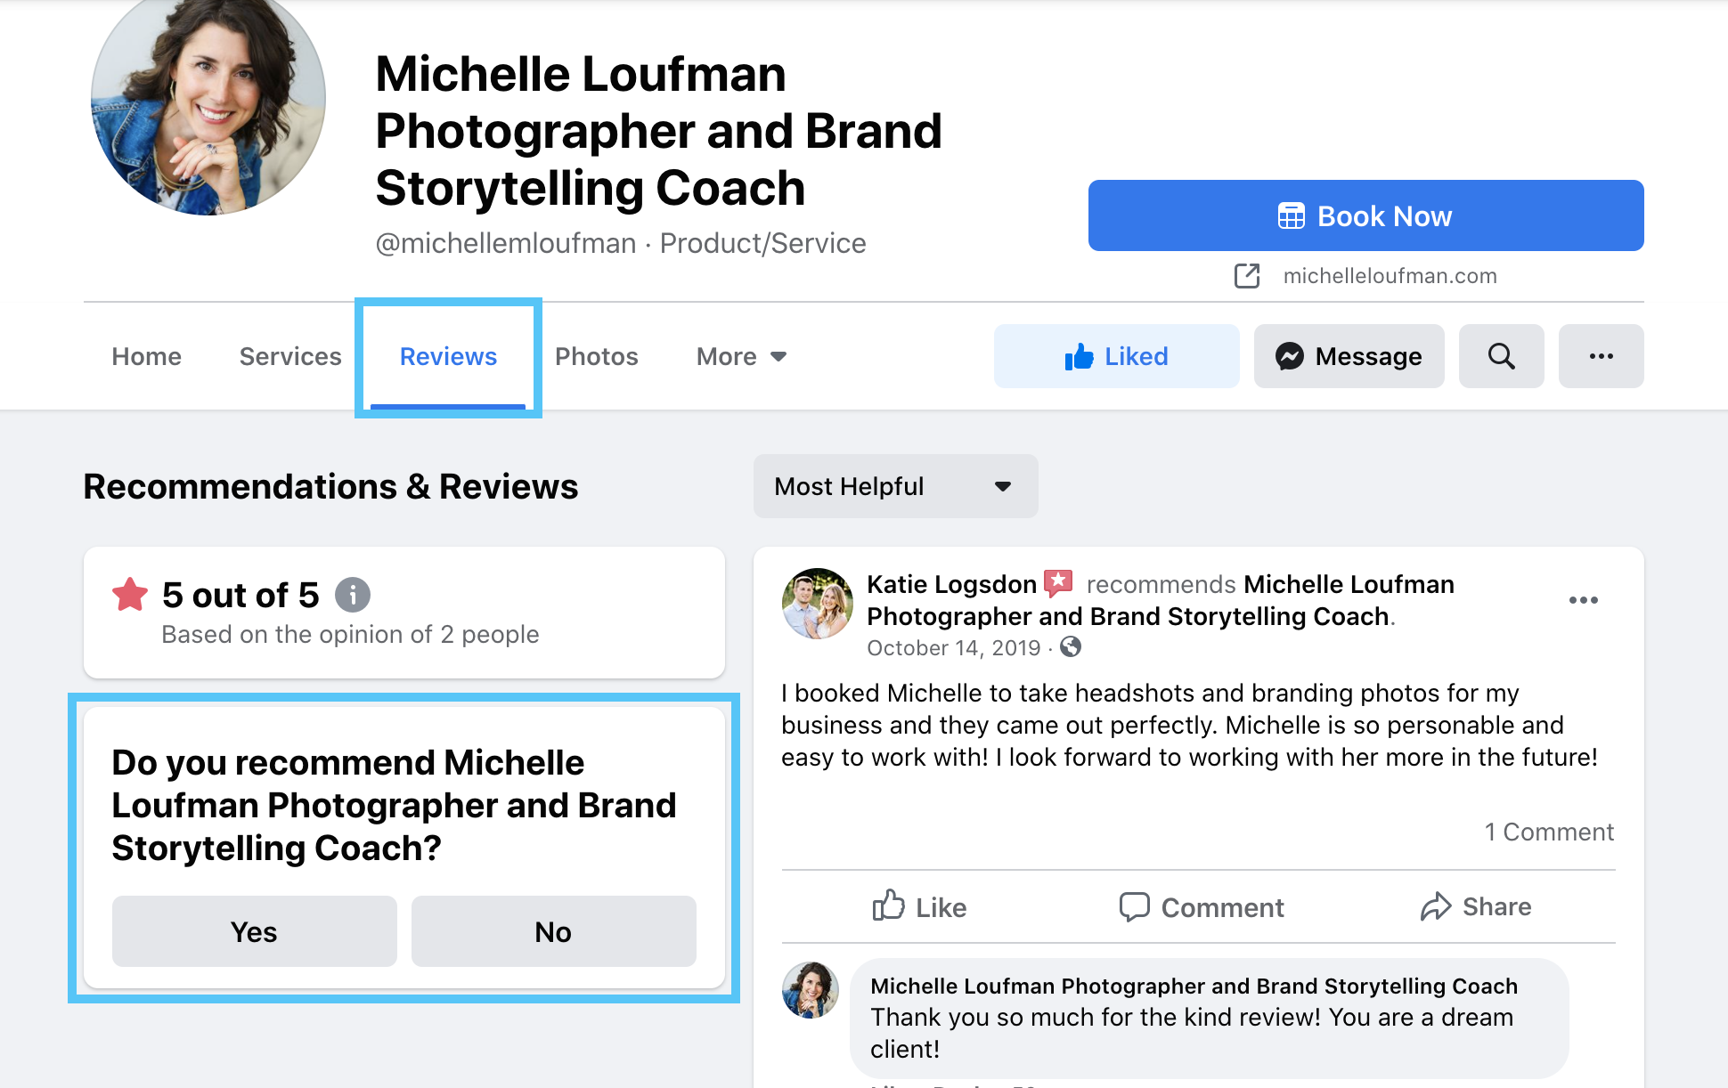Answer Yes to recommend Michelle Loufman
This screenshot has width=1728, height=1088.
[x=254, y=931]
